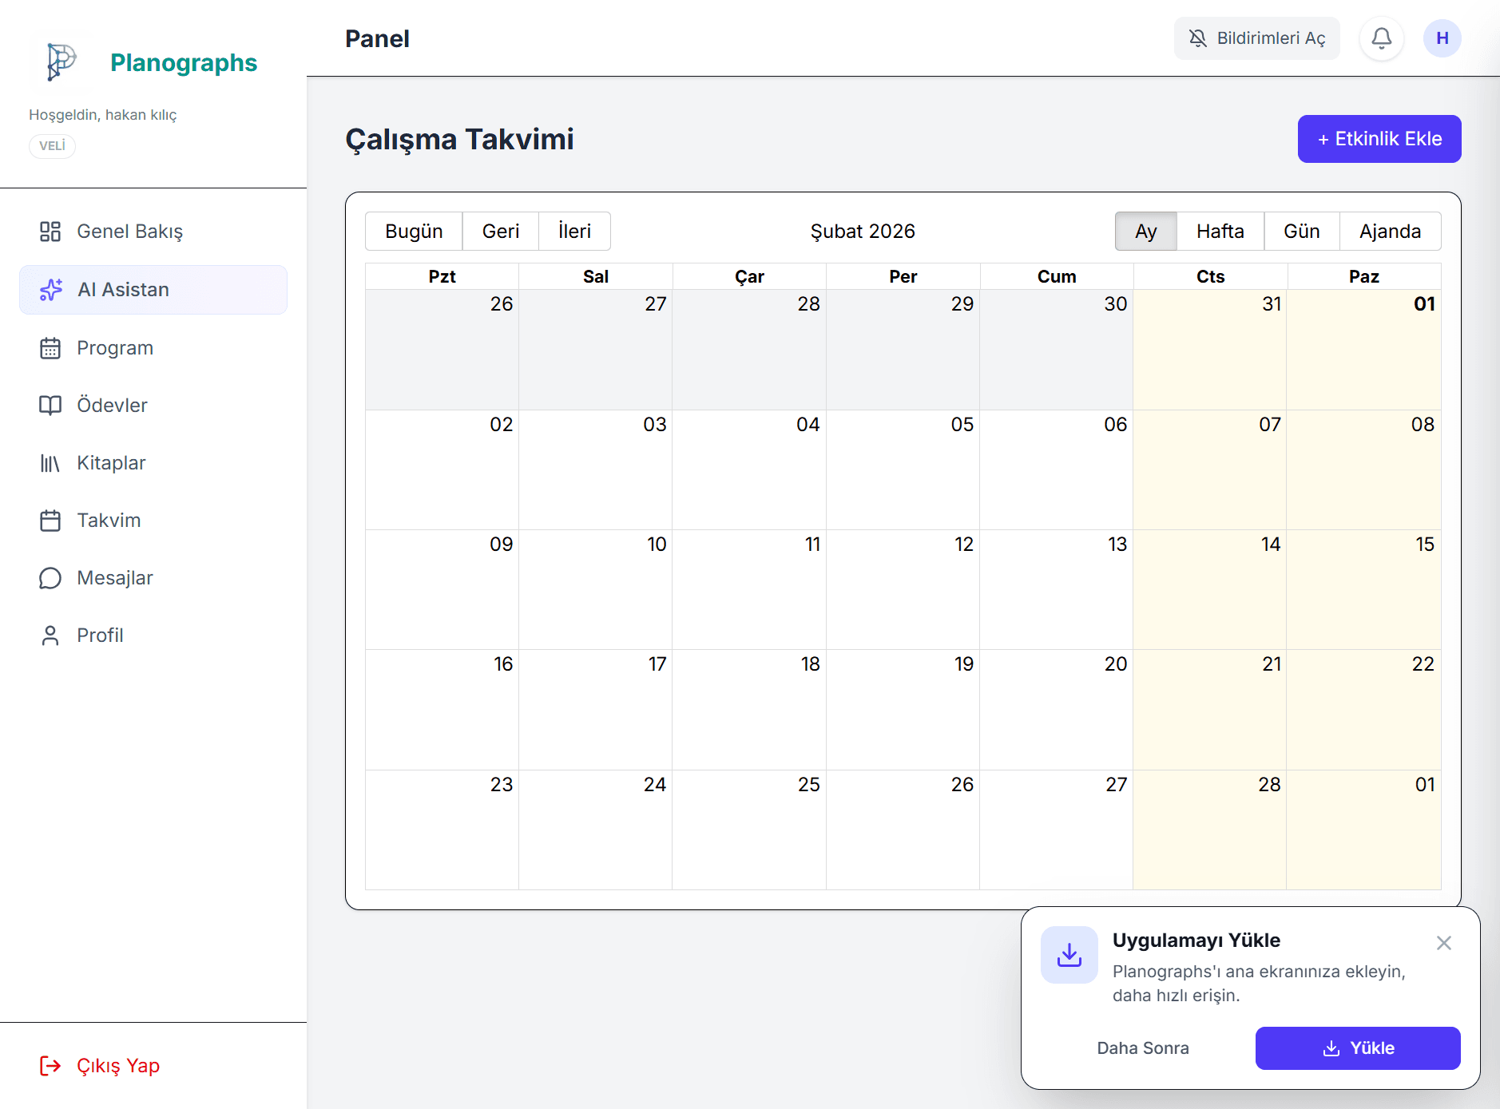Open the Ödevler book icon
1500x1109 pixels.
point(50,406)
